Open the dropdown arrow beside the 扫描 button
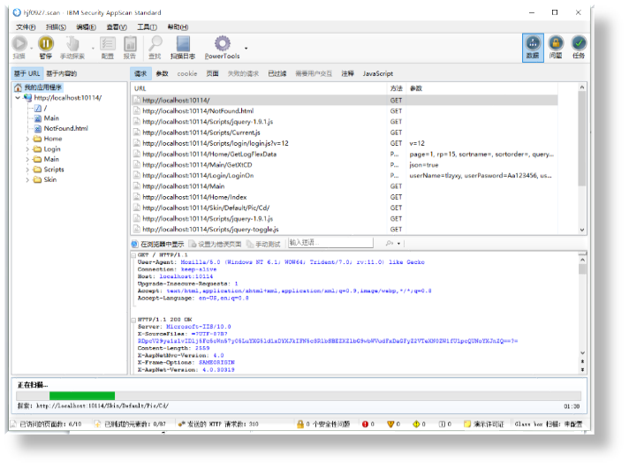 (31, 49)
